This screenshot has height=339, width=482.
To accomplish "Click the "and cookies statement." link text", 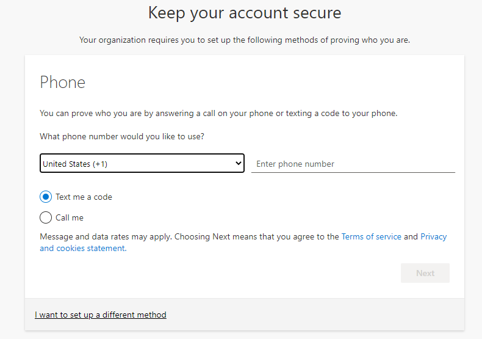I will 83,248.
